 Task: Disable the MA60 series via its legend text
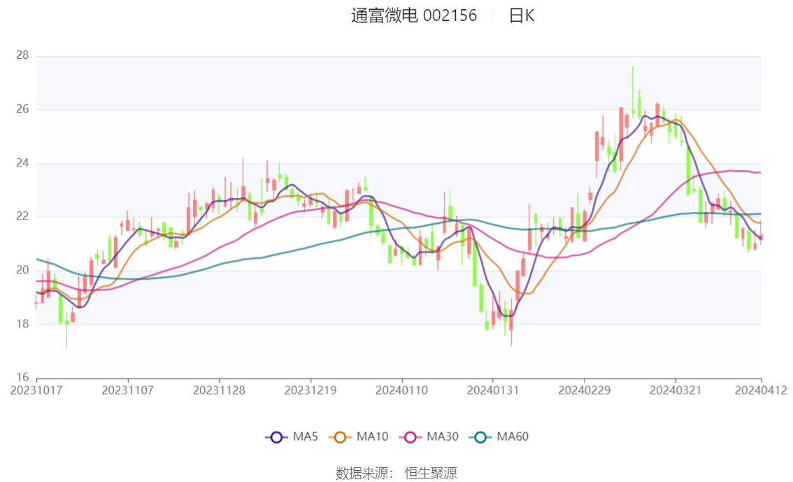[x=513, y=437]
